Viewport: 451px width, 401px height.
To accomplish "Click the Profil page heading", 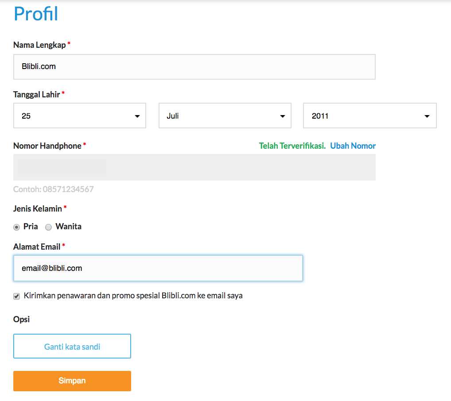I will pyautogui.click(x=36, y=14).
